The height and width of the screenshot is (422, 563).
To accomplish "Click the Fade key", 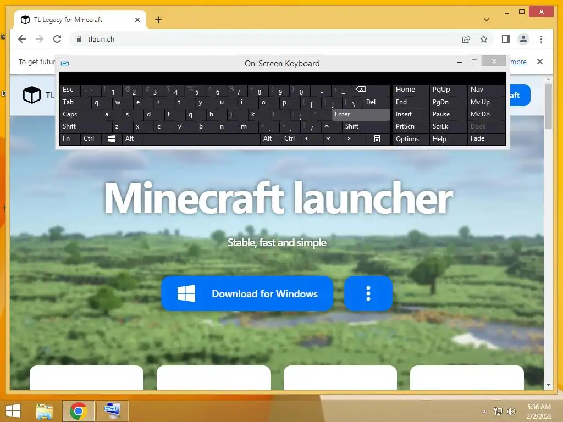I will (486, 138).
